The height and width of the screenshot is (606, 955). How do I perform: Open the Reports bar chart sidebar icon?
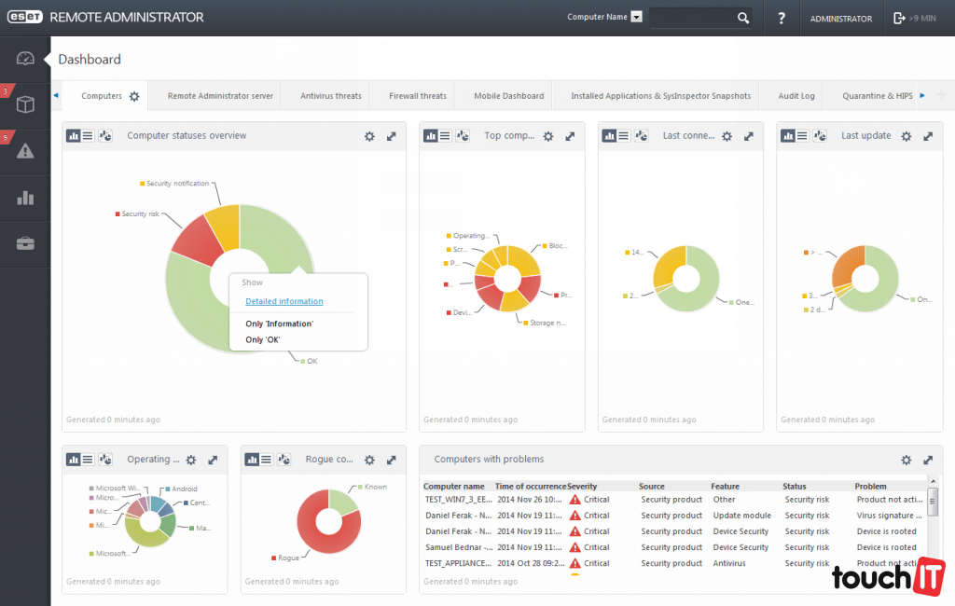coord(25,198)
